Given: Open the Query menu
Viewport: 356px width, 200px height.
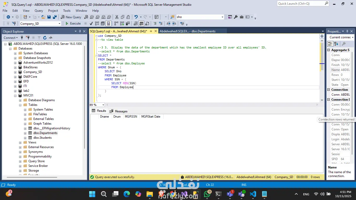Looking at the screenshot, I should click(39, 11).
